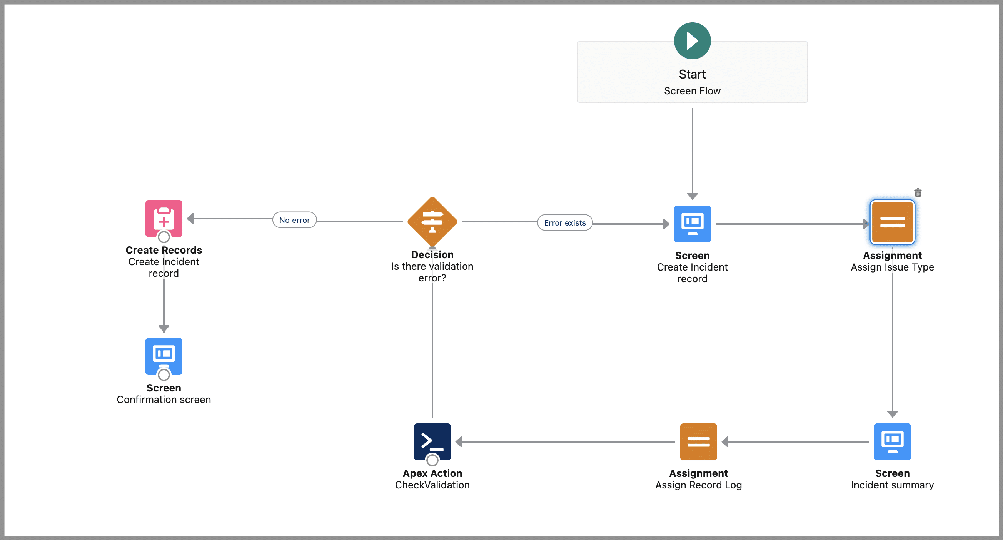Viewport: 1003px width, 540px height.
Task: Select the Create Incident record screen icon
Action: pyautogui.click(x=692, y=224)
